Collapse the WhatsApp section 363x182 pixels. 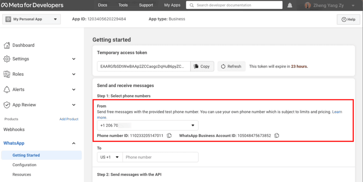(x=74, y=143)
